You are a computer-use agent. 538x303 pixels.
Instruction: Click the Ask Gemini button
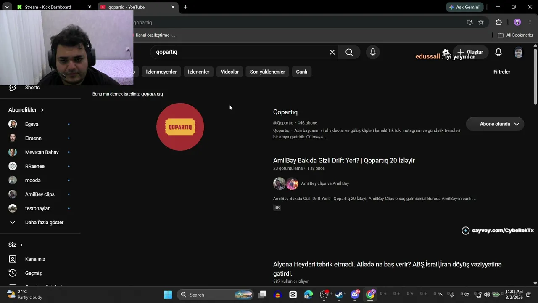(465, 7)
